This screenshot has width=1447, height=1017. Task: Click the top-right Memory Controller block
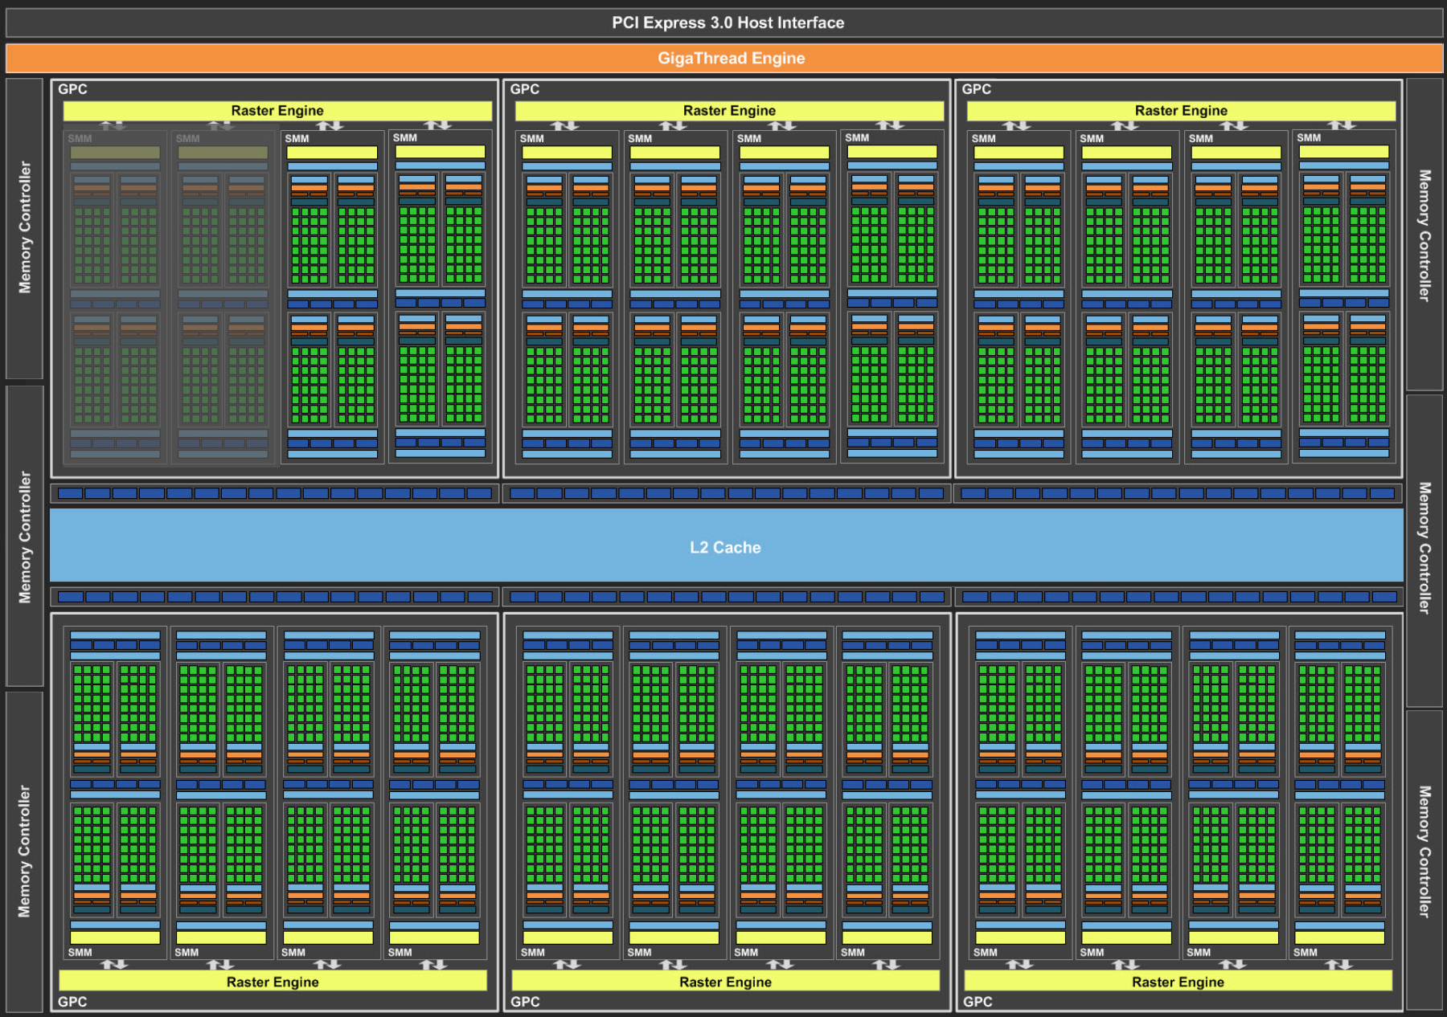(x=1424, y=235)
